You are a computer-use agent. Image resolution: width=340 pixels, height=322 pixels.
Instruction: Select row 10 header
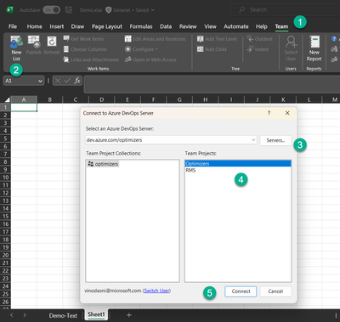tap(5, 178)
